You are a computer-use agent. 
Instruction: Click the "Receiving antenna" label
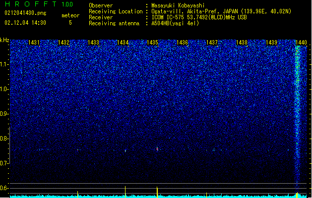(x=114, y=23)
